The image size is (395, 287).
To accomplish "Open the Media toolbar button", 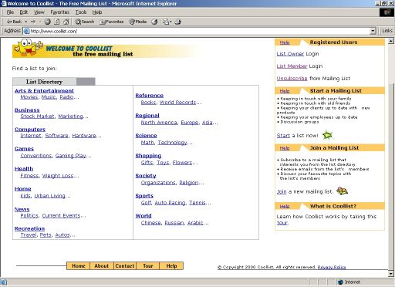I will click(x=138, y=22).
